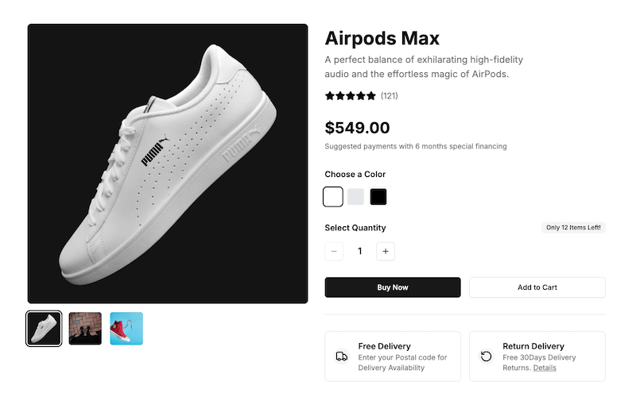Image resolution: width=636 pixels, height=412 pixels.
Task: Increase quantity with the plus button
Action: (386, 252)
